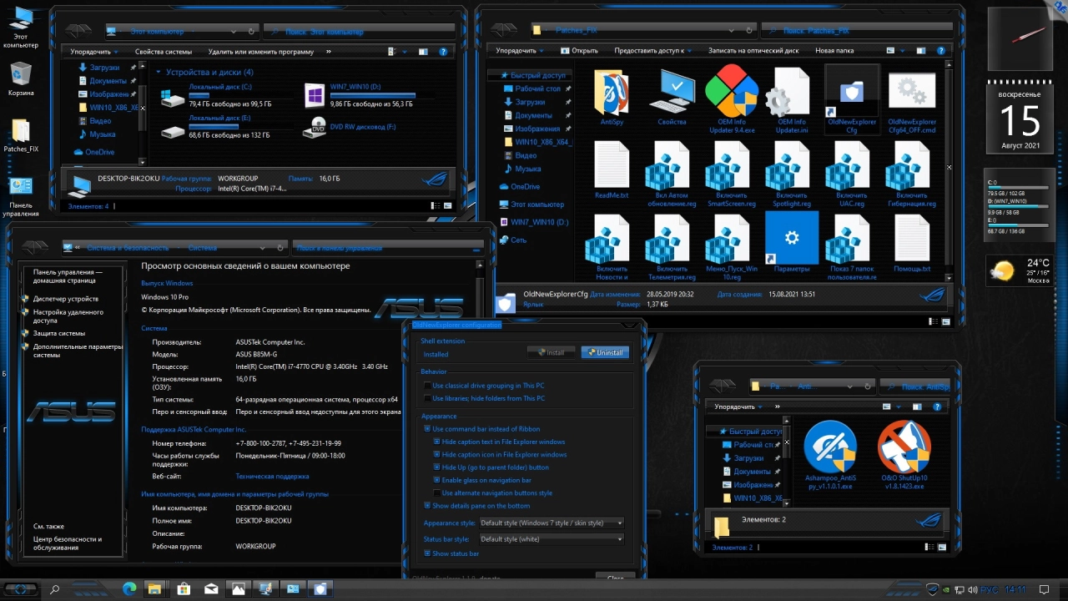This screenshot has height=601, width=1068.
Task: Select Вкл Автом обновление.reg file
Action: (x=672, y=174)
